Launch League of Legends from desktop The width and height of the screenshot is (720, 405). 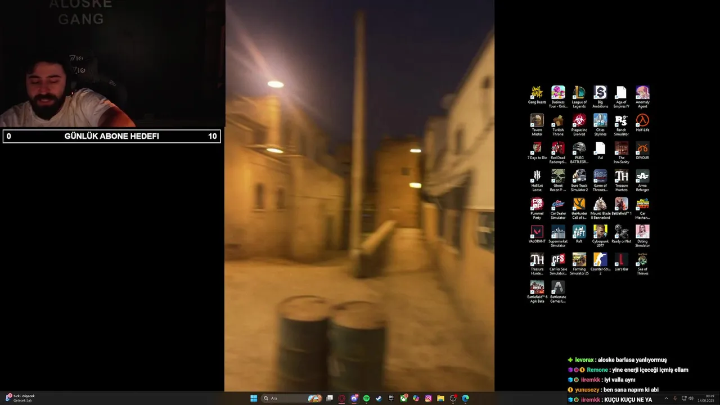click(x=579, y=97)
